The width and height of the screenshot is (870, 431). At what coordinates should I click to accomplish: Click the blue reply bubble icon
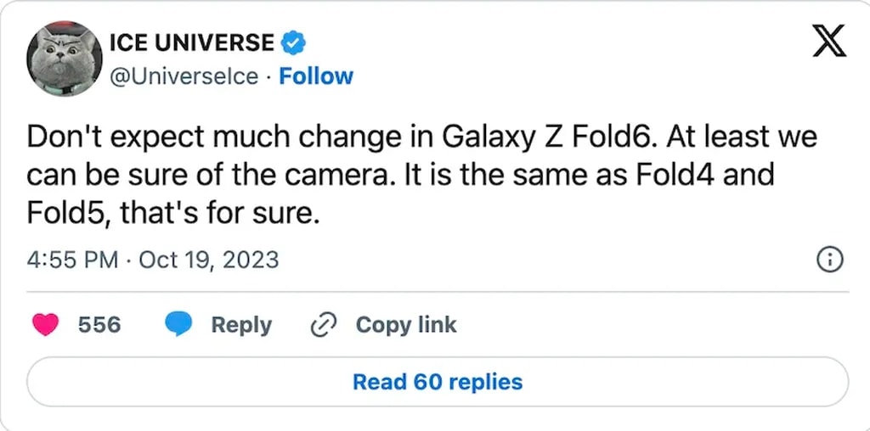(x=179, y=325)
